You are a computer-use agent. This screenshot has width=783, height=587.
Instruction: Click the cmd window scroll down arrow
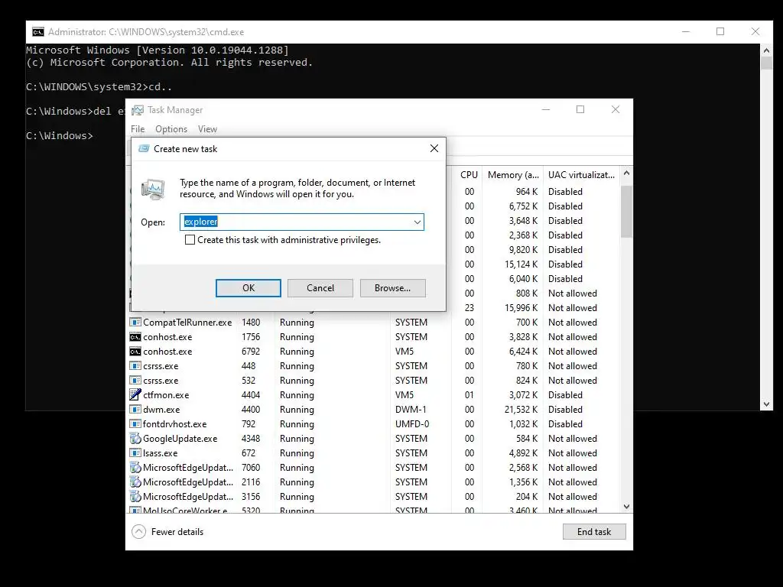pyautogui.click(x=766, y=404)
